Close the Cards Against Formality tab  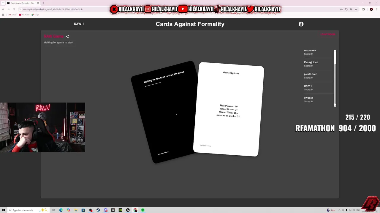(38, 3)
